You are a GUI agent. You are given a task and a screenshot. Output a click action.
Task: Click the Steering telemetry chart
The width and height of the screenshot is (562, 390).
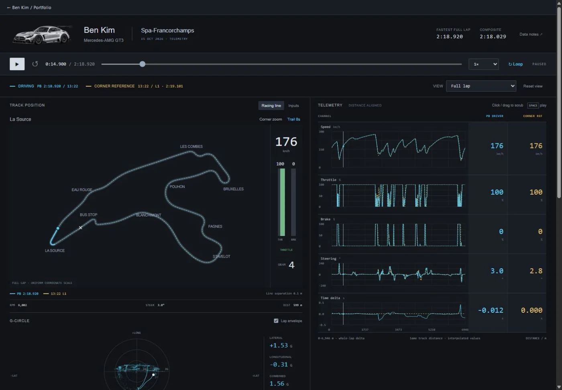(x=398, y=274)
